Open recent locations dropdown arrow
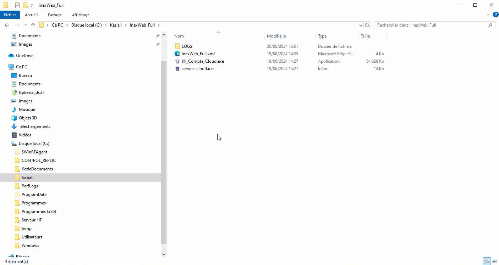 pos(26,25)
